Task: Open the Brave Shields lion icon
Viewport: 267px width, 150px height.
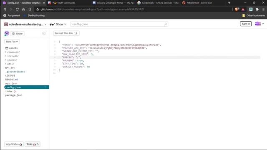Action: pos(237,9)
